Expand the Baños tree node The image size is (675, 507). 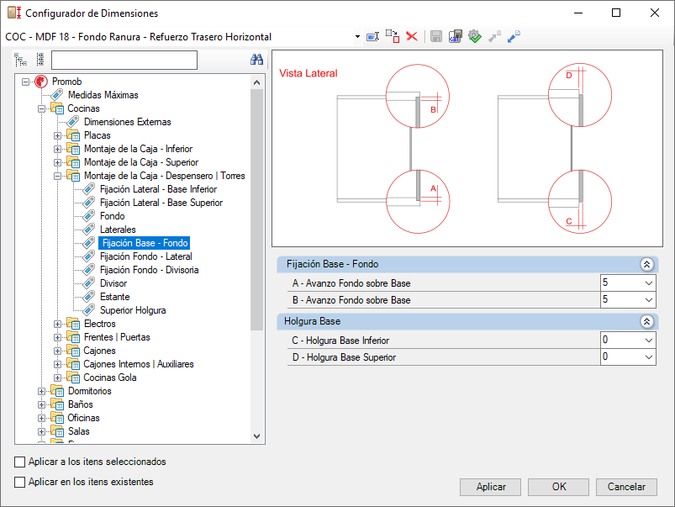coord(41,404)
